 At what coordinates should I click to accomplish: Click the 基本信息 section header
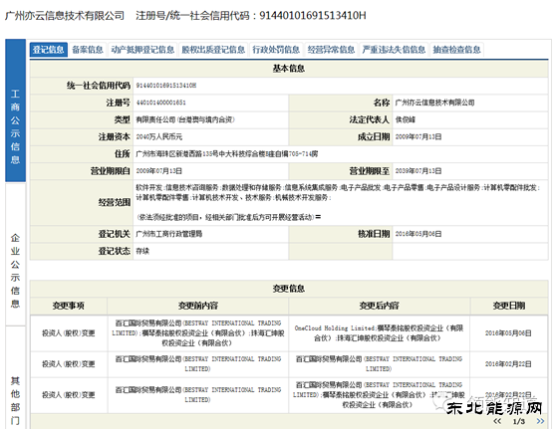(289, 69)
